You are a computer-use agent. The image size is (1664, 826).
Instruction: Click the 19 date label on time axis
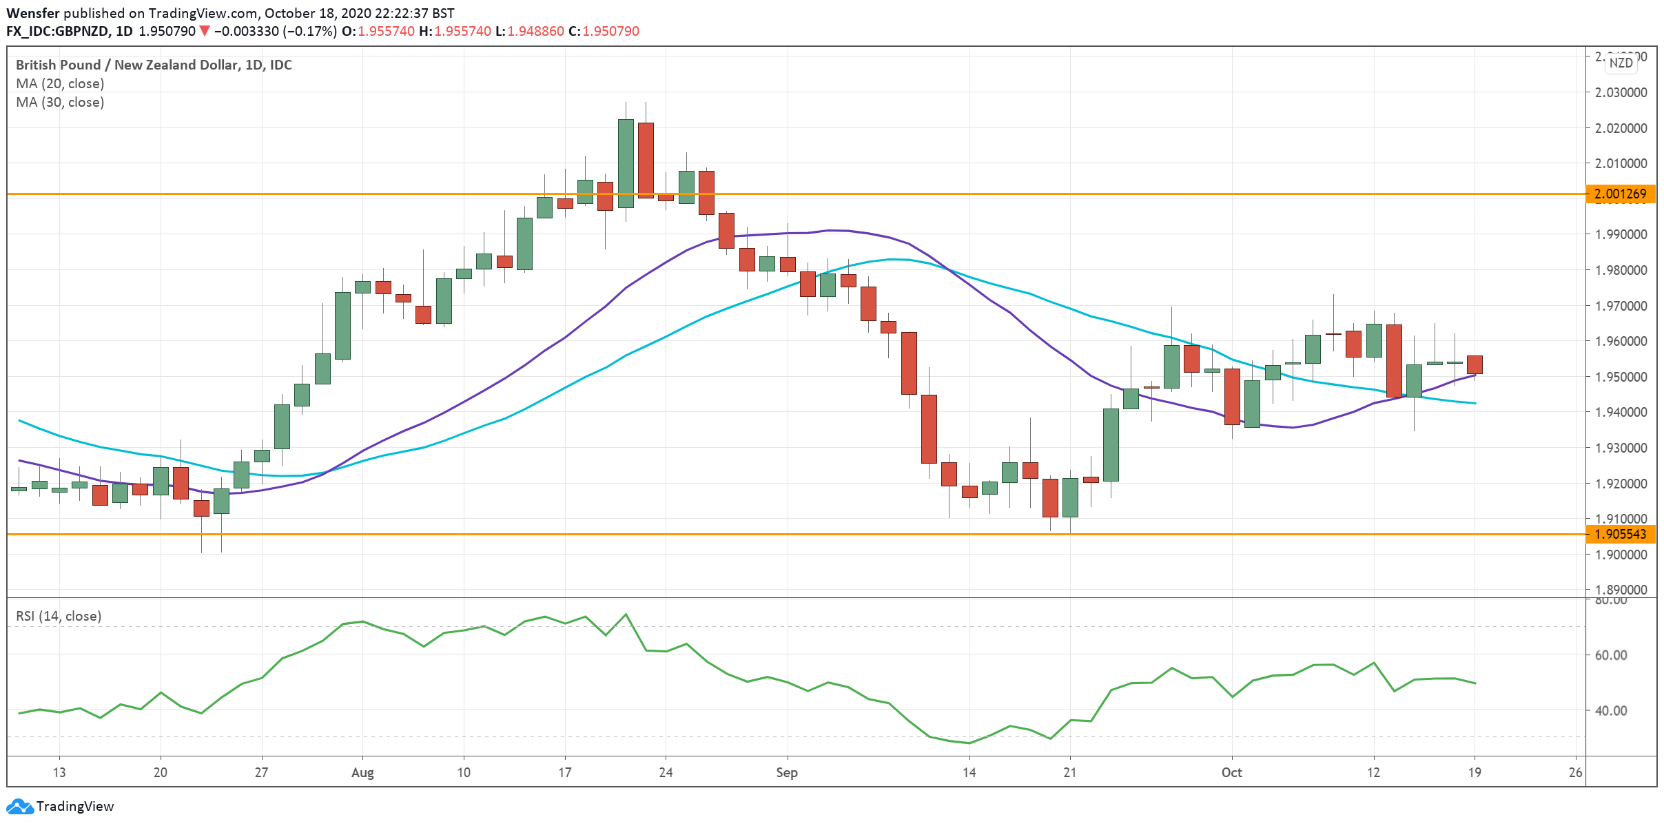click(x=1475, y=772)
